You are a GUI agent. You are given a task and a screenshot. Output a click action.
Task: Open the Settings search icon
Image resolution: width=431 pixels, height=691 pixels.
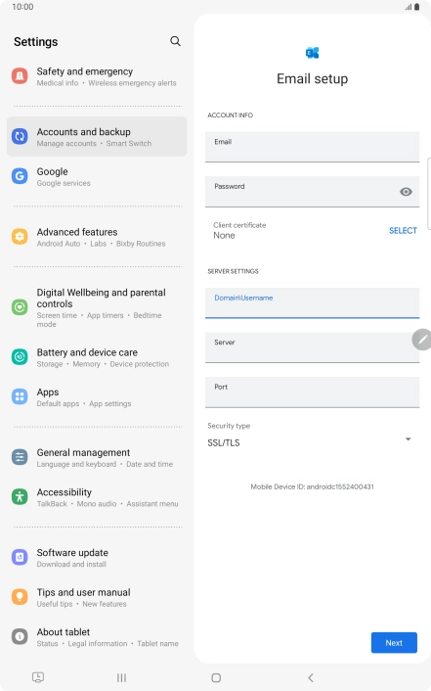175,41
